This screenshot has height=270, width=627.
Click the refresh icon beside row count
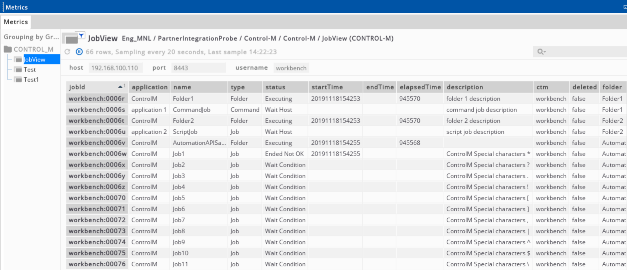67,52
